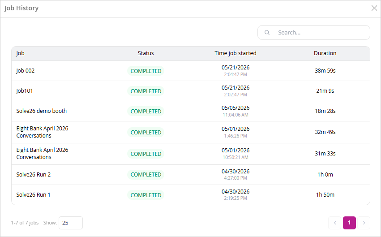The image size is (381, 237).
Task: Click the 18m 28s duration value
Action: pos(325,111)
